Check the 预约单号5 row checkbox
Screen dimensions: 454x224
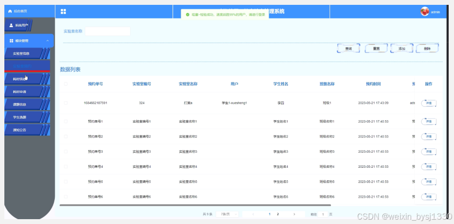pyautogui.click(x=66, y=182)
